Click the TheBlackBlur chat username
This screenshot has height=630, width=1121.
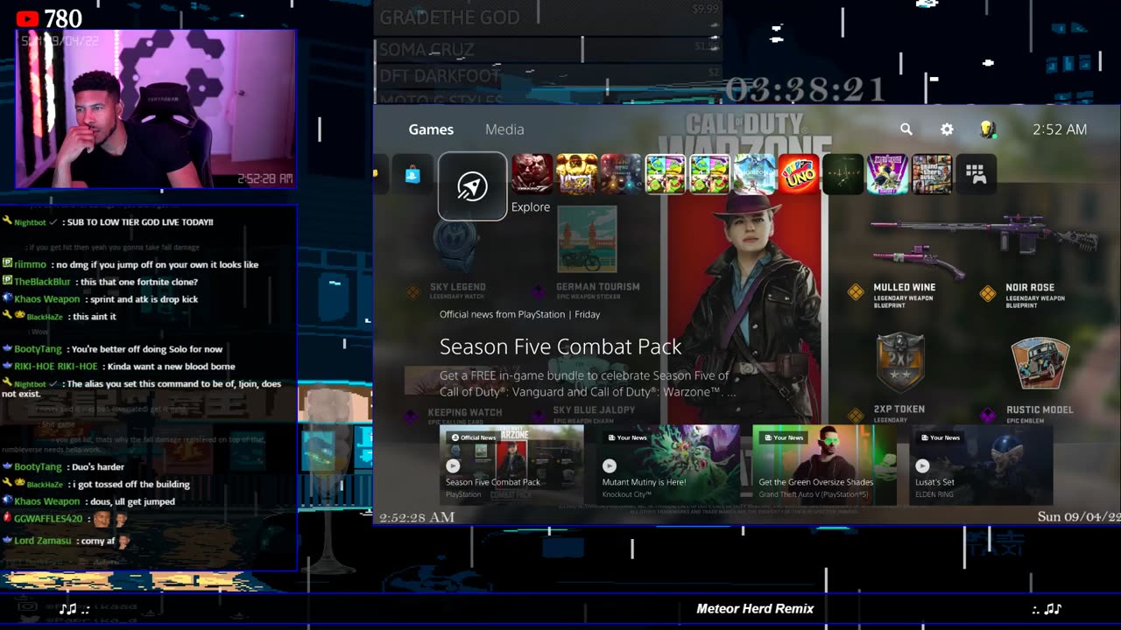coord(42,282)
